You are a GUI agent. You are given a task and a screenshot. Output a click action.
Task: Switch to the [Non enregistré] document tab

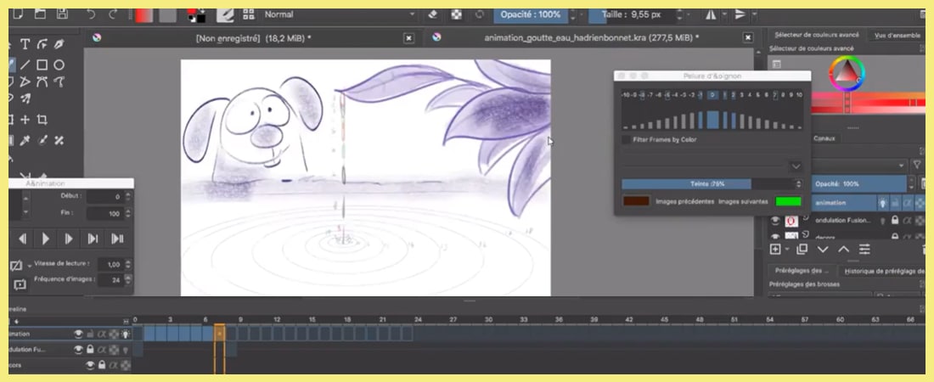click(254, 38)
